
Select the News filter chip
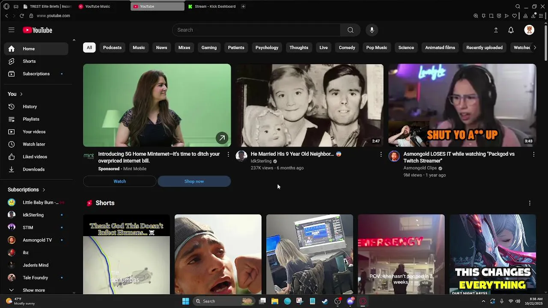click(161, 47)
